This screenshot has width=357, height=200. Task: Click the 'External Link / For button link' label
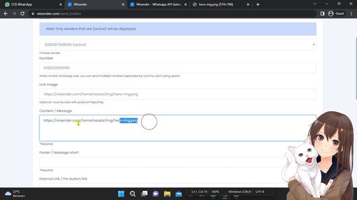tap(63, 179)
